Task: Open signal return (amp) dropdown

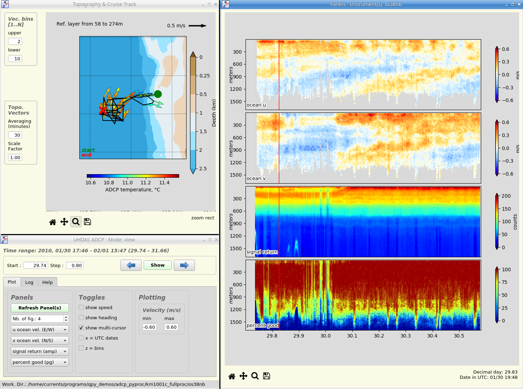Action: click(40, 352)
